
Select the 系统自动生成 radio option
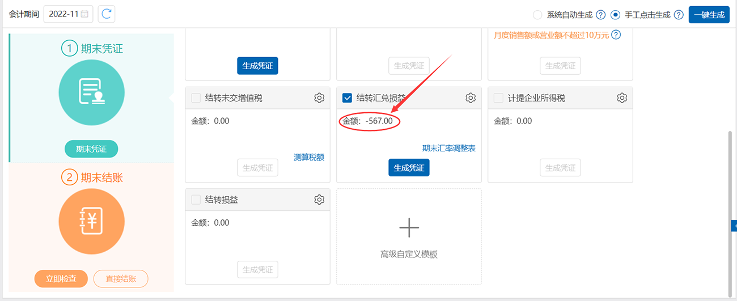tap(537, 15)
